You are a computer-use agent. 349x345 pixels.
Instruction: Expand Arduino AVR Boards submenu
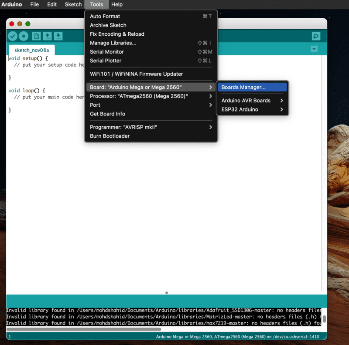coord(252,101)
